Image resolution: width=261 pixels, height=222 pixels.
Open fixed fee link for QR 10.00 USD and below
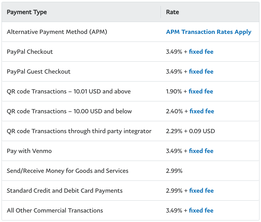[202, 111]
